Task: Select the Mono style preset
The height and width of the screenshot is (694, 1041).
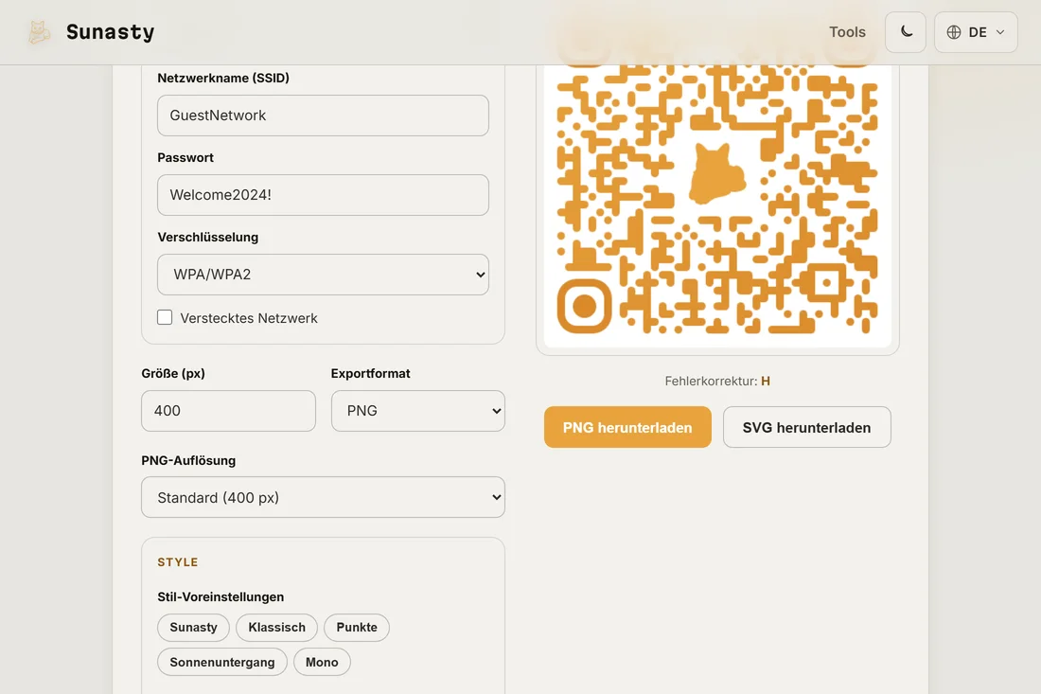Action: [x=322, y=662]
